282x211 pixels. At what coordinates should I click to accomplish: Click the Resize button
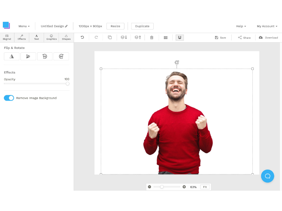pyautogui.click(x=115, y=26)
